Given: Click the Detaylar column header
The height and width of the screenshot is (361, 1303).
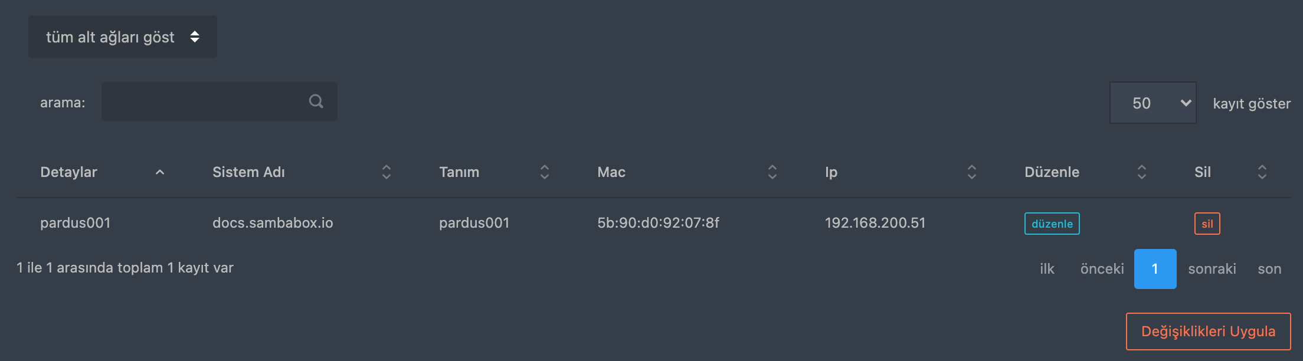Looking at the screenshot, I should pos(68,172).
